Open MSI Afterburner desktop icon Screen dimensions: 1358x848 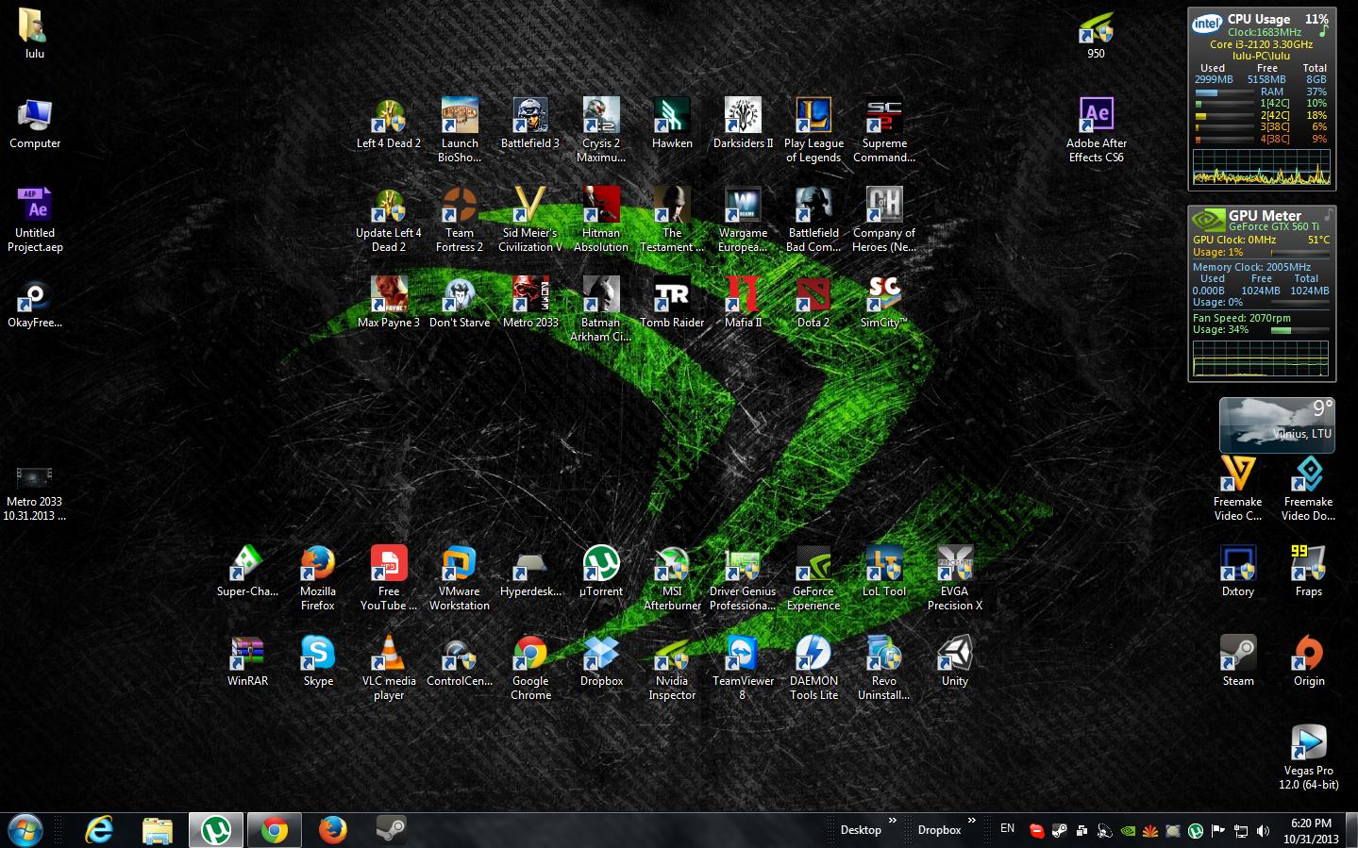coord(672,578)
